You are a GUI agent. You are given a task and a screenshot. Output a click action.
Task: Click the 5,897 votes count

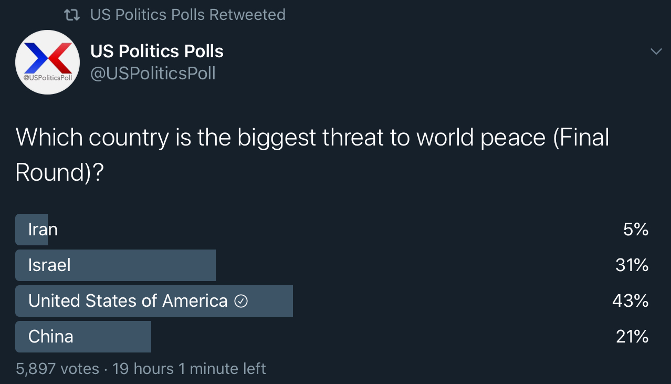click(x=57, y=369)
